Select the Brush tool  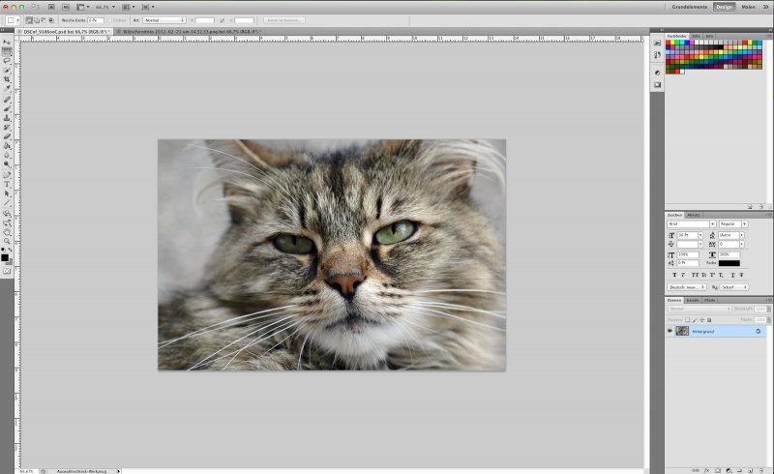point(7,109)
